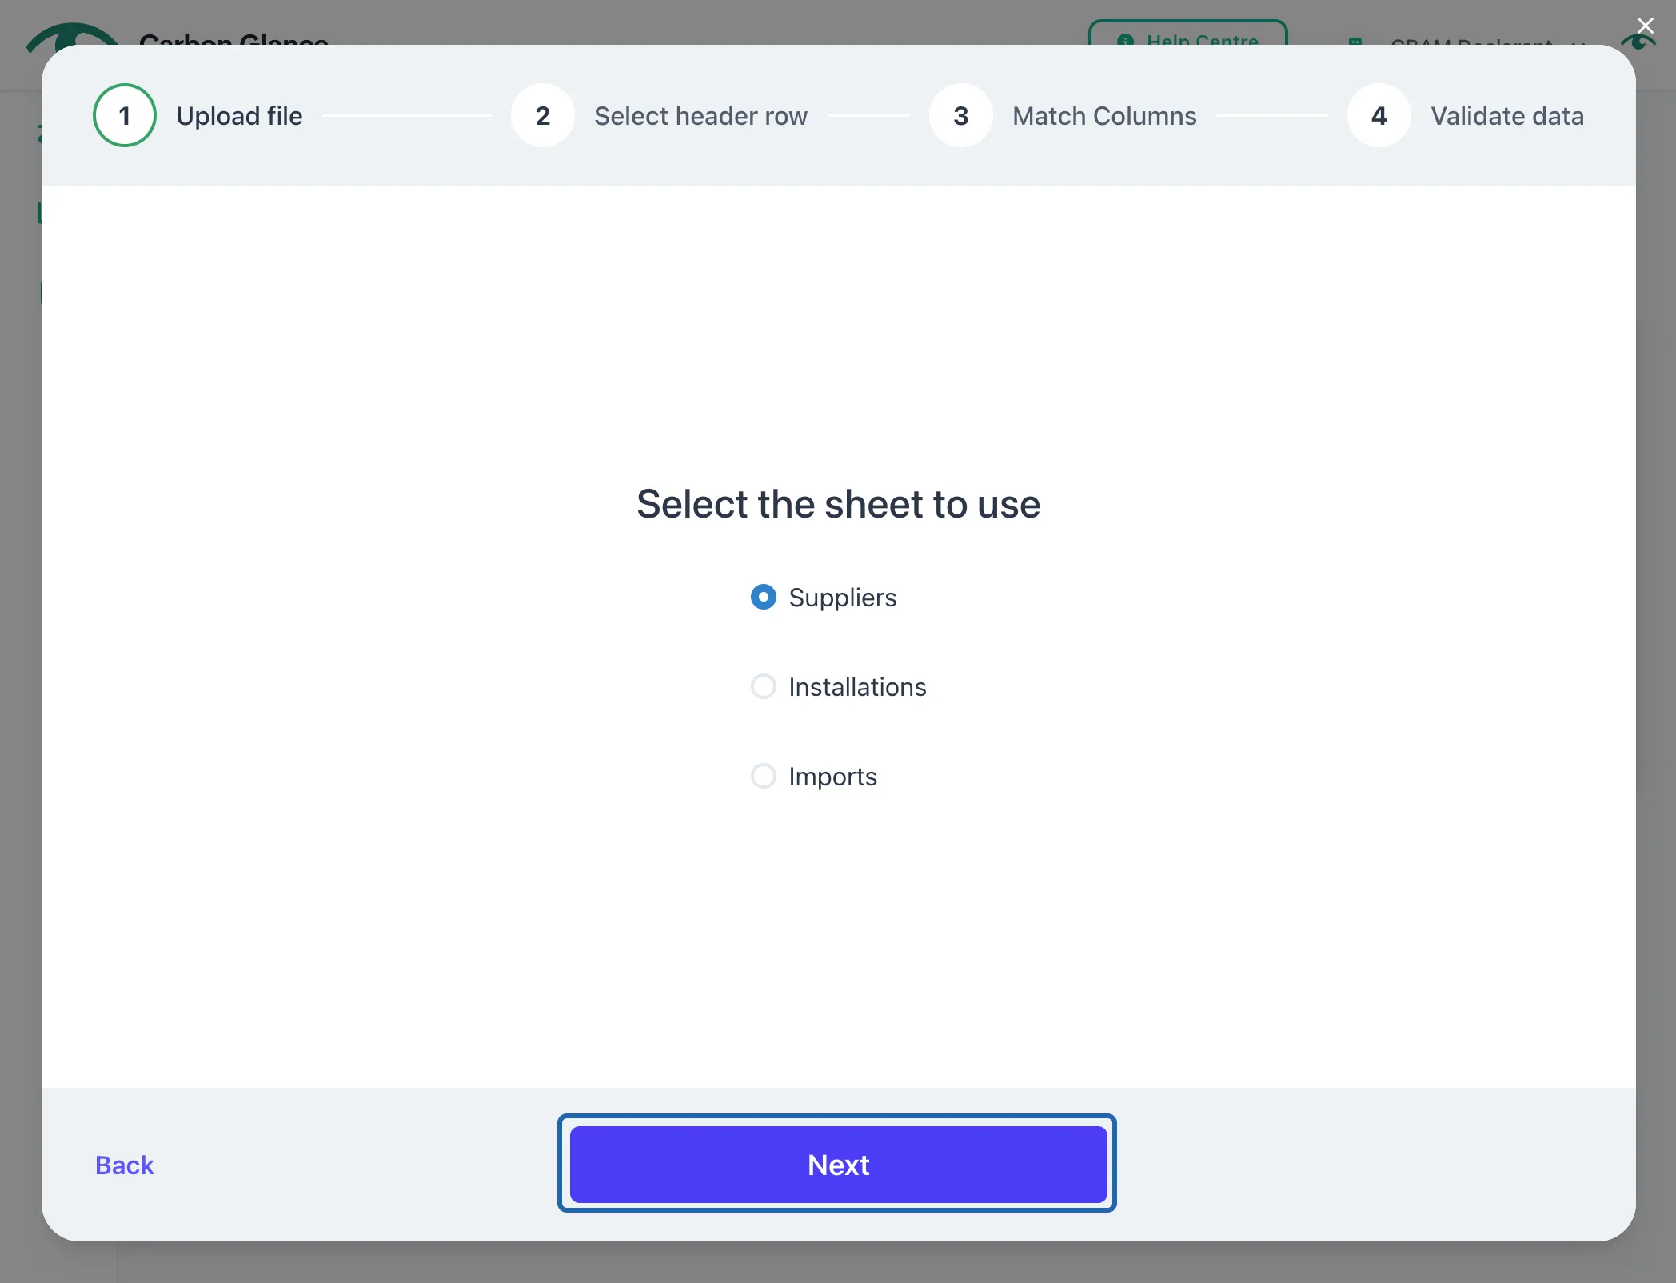
Task: Click the "Upload file" step label
Action: tap(239, 116)
